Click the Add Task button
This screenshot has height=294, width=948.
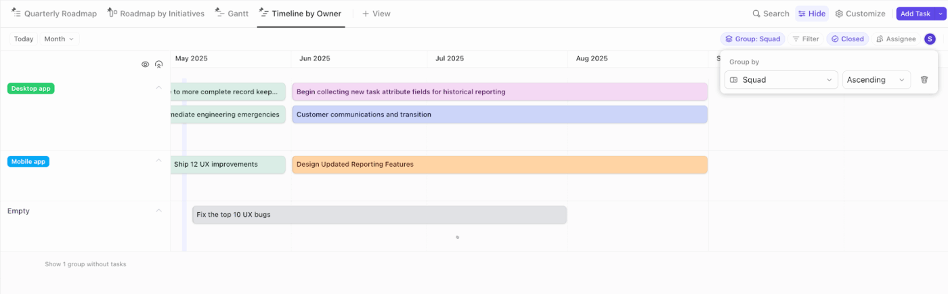pyautogui.click(x=915, y=14)
